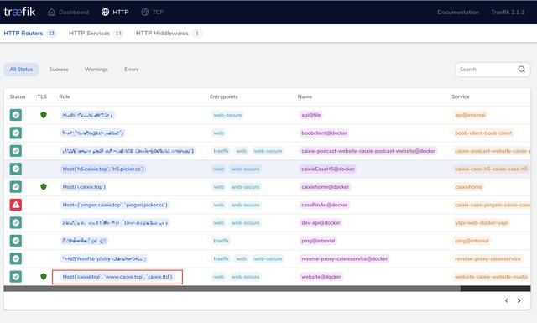Click TLS shield icon for website@docker

pyautogui.click(x=44, y=276)
